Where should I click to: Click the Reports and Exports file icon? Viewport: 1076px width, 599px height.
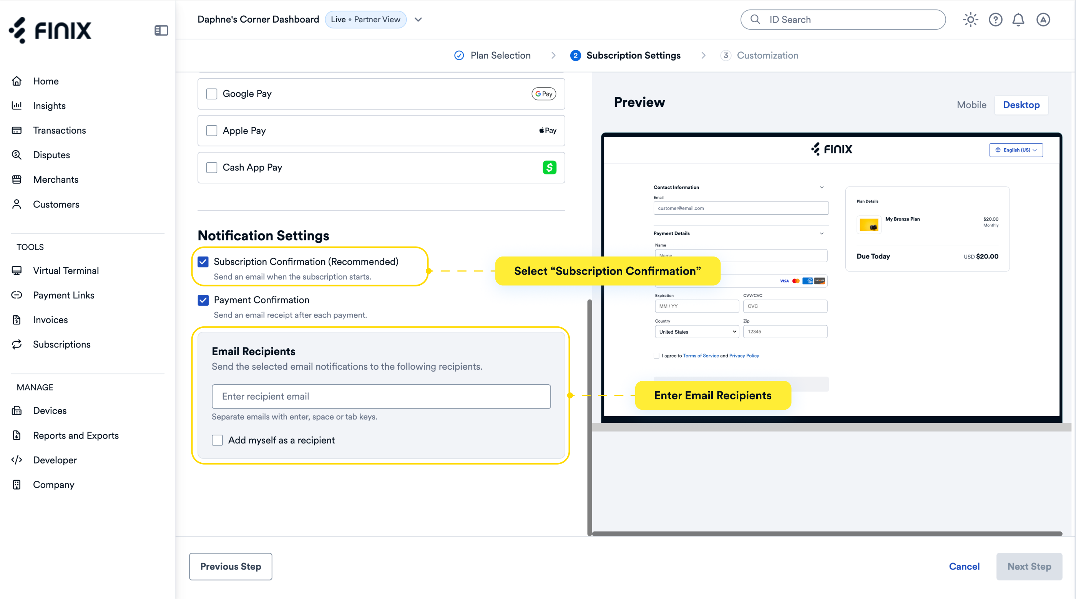tap(17, 435)
